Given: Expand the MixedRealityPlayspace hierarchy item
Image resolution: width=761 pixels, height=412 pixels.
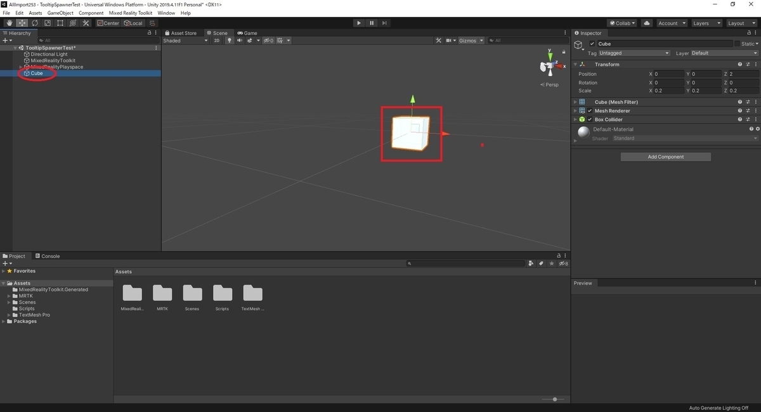Looking at the screenshot, I should (21, 67).
